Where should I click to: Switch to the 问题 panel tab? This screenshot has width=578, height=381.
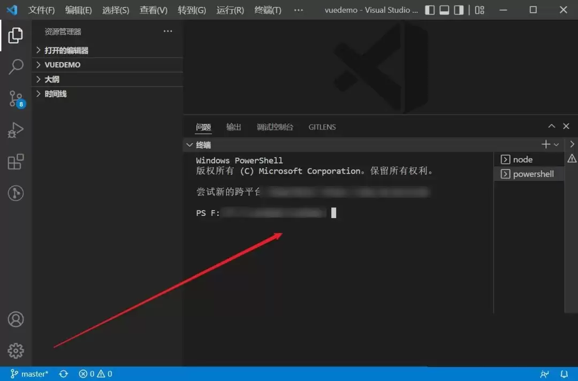point(203,127)
